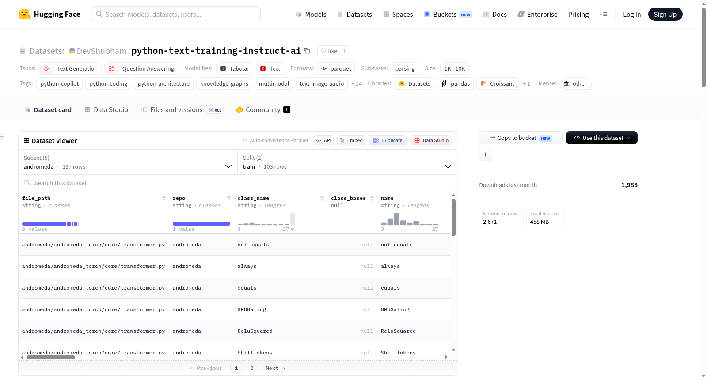The image size is (707, 380).
Task: Open Docs in top navigation
Action: coord(495,14)
